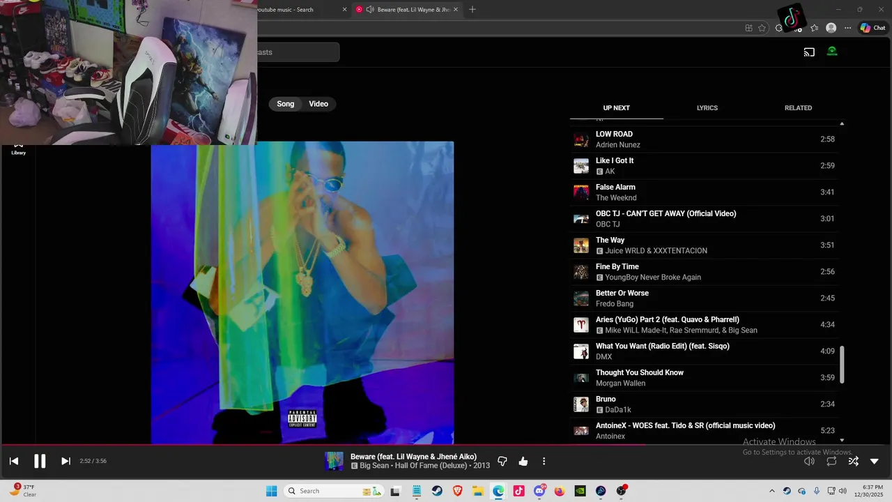Play Better Or Worse by Fredo Bang

click(x=704, y=298)
